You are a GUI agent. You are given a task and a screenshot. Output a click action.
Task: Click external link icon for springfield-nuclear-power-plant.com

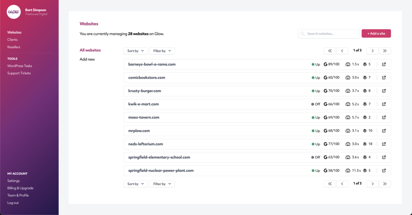point(384,170)
